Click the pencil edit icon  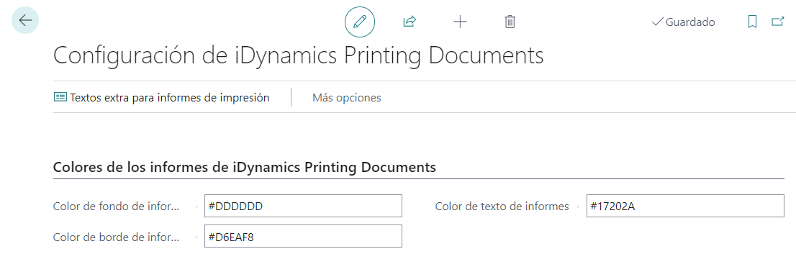pyautogui.click(x=359, y=22)
